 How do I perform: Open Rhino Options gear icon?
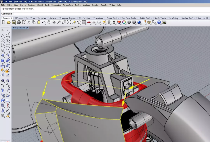pyautogui.click(x=149, y=22)
